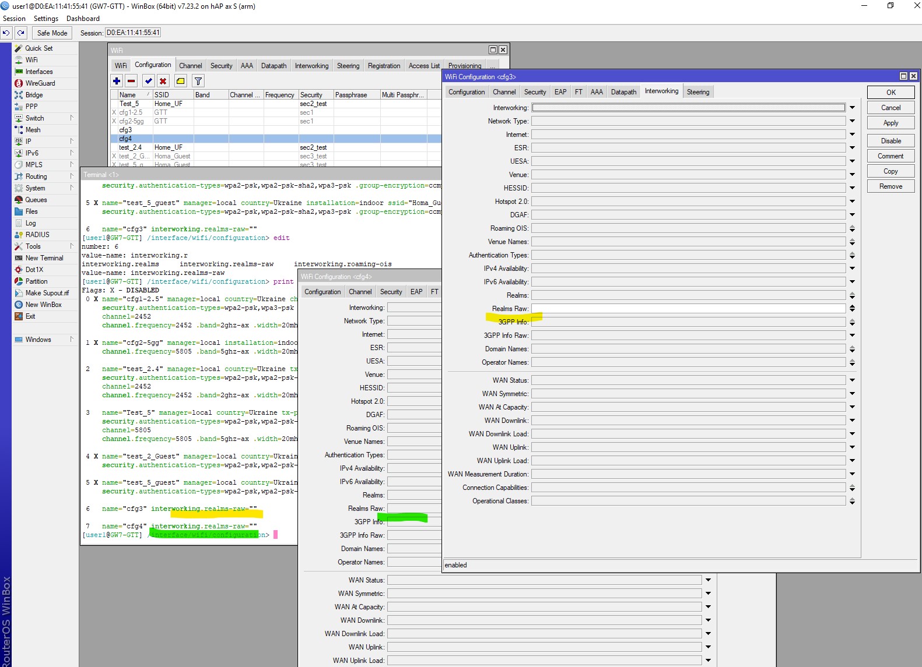The image size is (922, 667).
Task: Open the Dashboard menu
Action: pos(83,19)
